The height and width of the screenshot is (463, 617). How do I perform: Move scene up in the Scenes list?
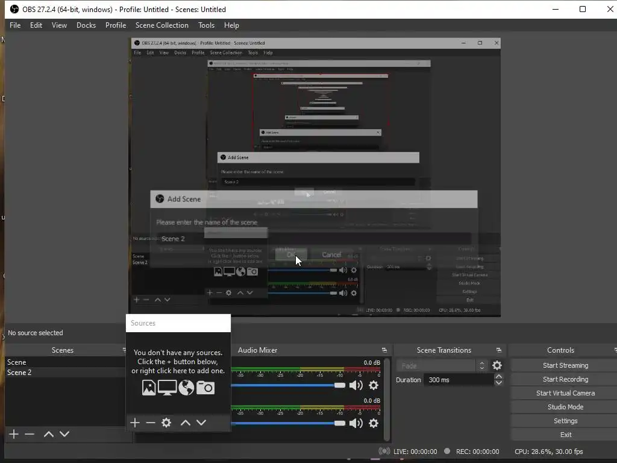click(49, 434)
